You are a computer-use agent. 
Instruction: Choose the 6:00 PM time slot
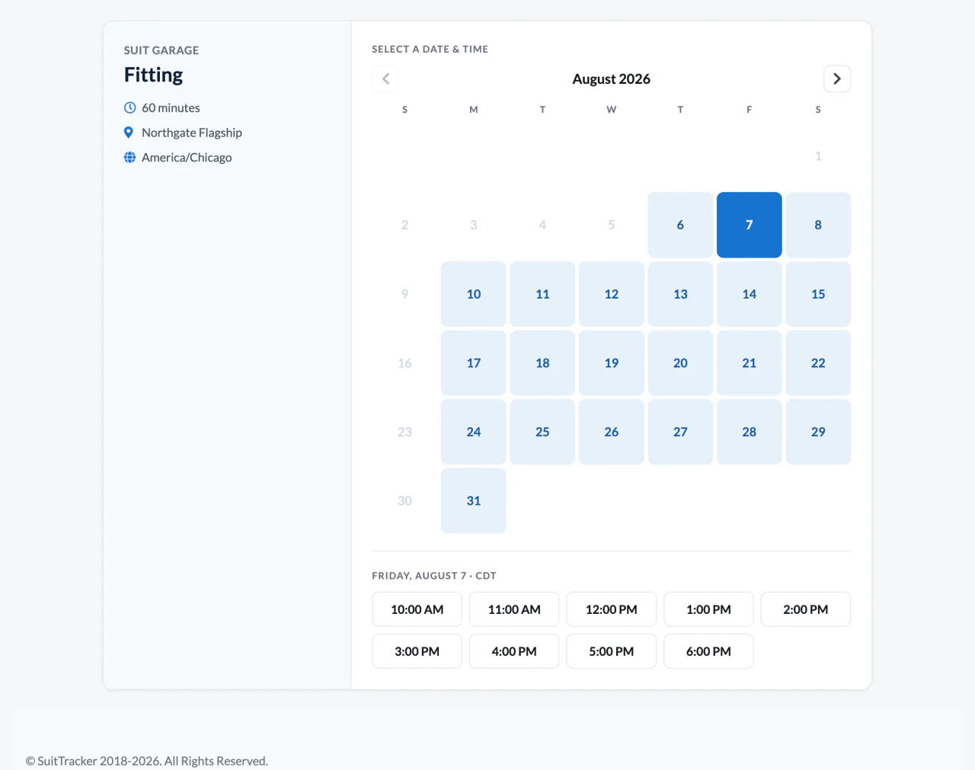(x=708, y=651)
